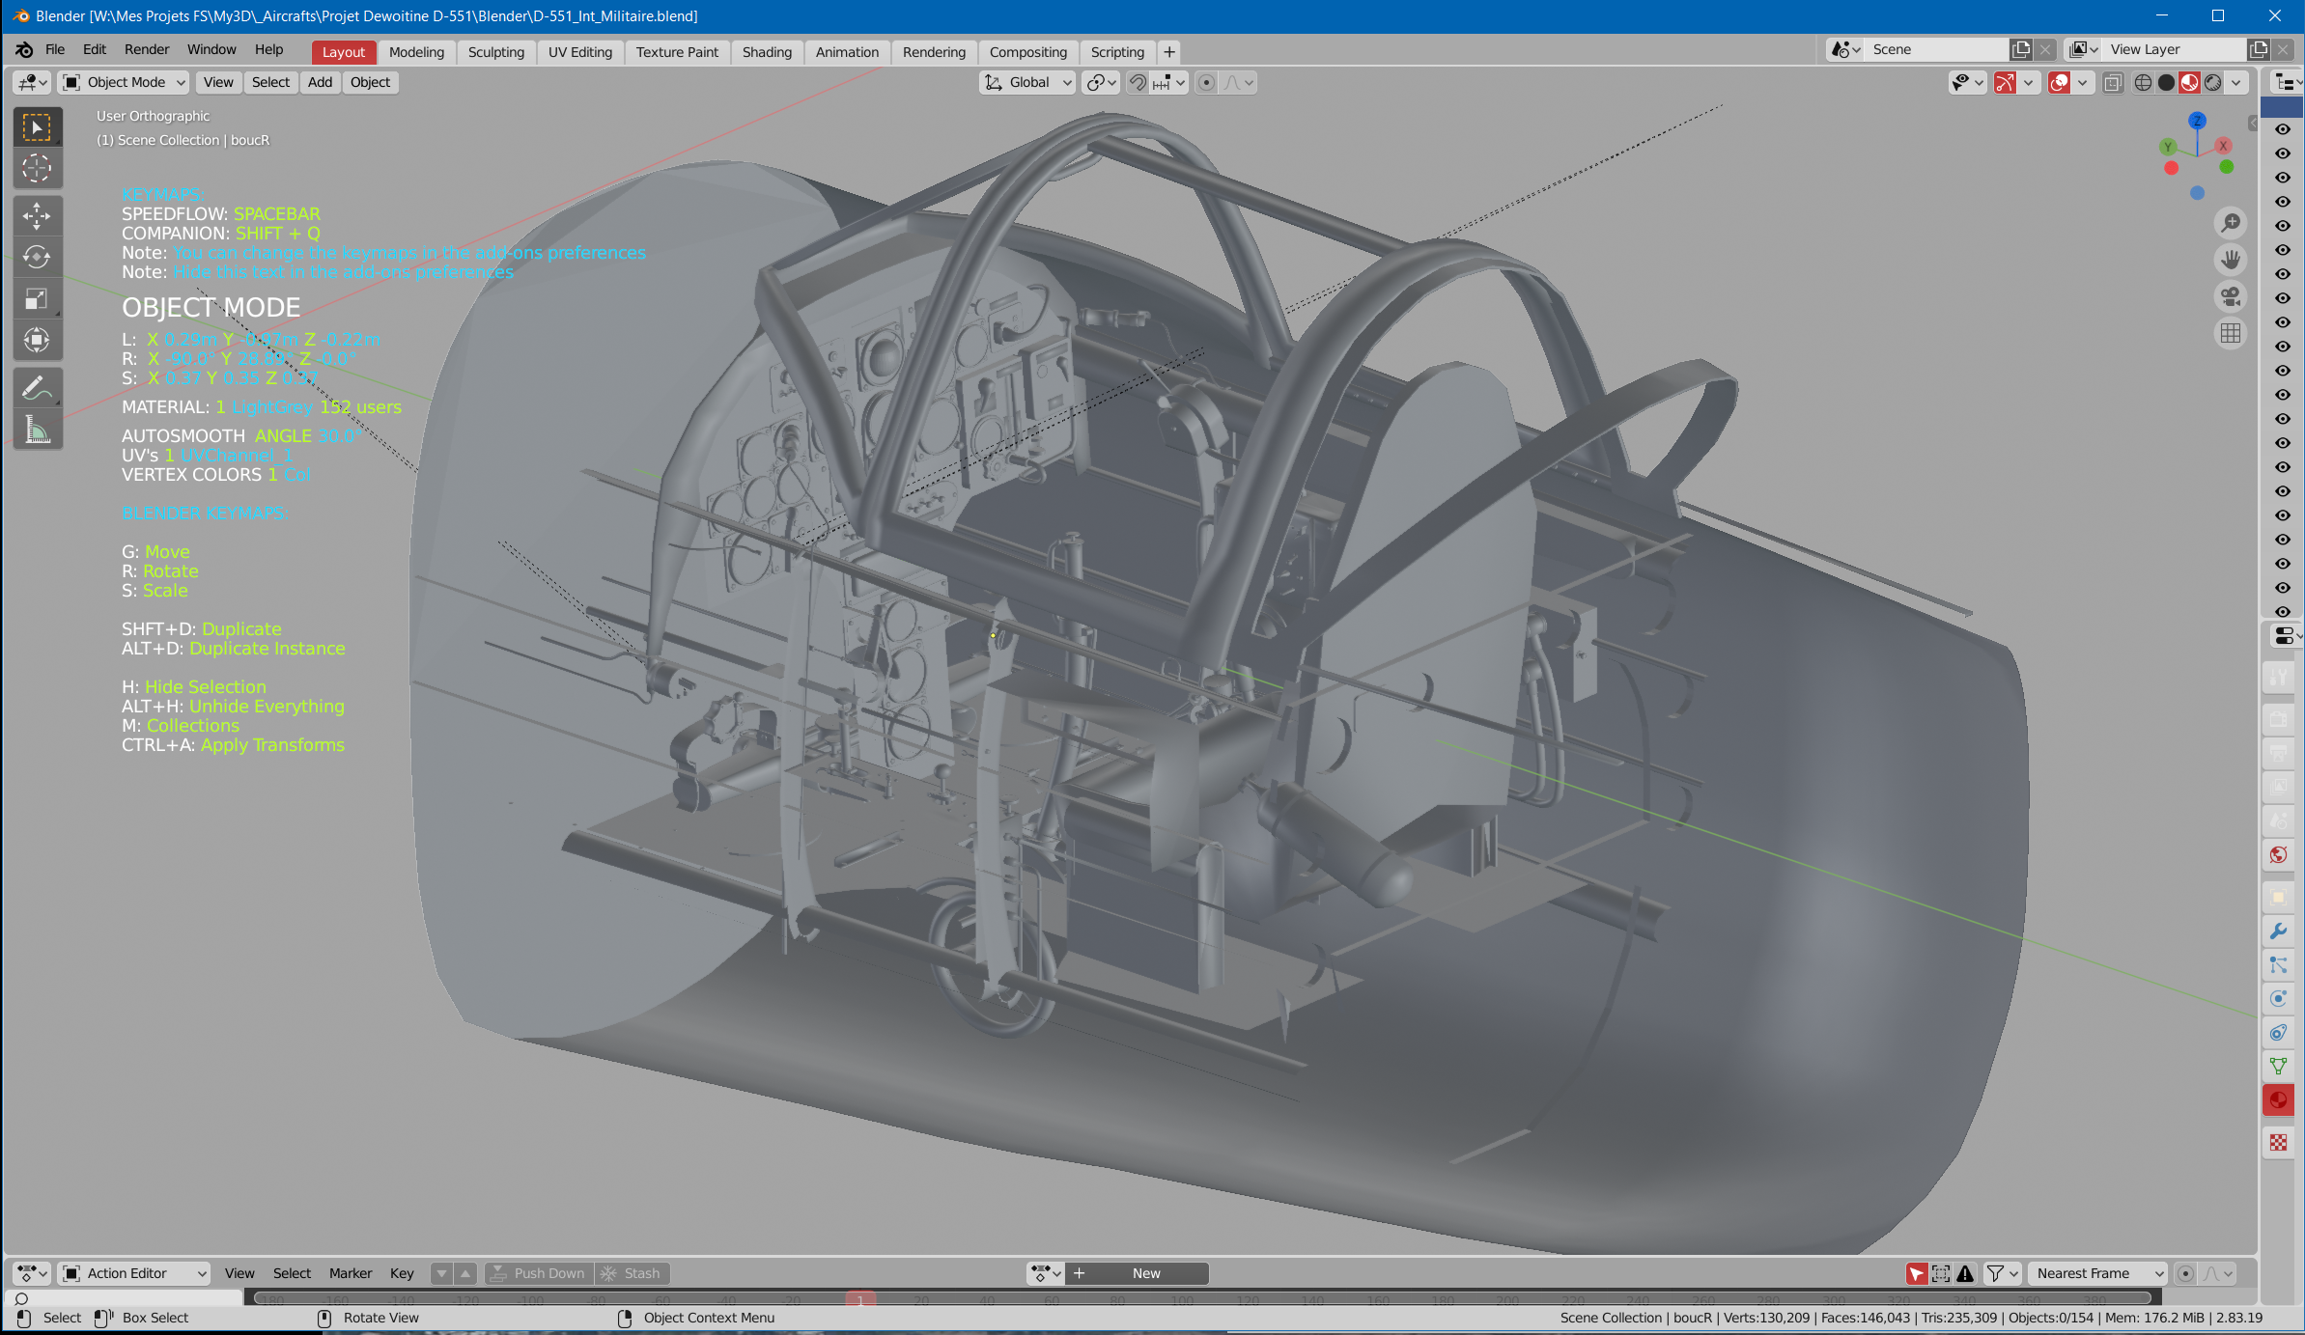
Task: Click new scene button beside Scene field
Action: click(x=2020, y=50)
